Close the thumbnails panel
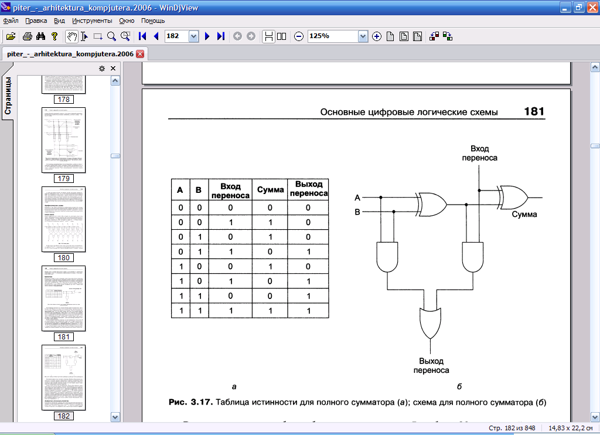 [113, 69]
